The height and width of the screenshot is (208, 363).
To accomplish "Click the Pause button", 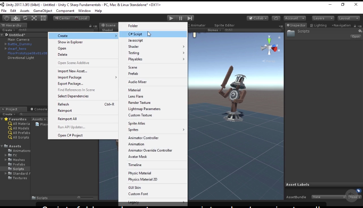I will [180, 18].
